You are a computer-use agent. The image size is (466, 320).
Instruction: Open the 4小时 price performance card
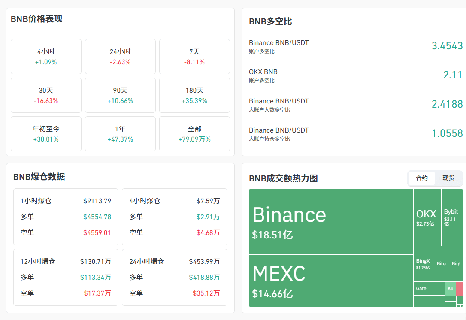click(x=46, y=57)
